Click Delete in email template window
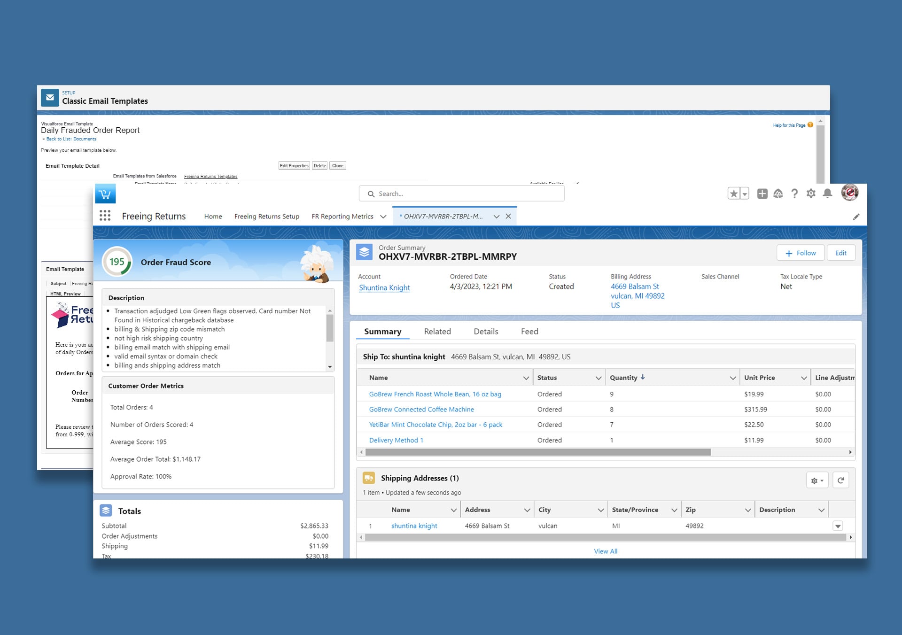Screen dimensions: 902x635 pyautogui.click(x=319, y=166)
